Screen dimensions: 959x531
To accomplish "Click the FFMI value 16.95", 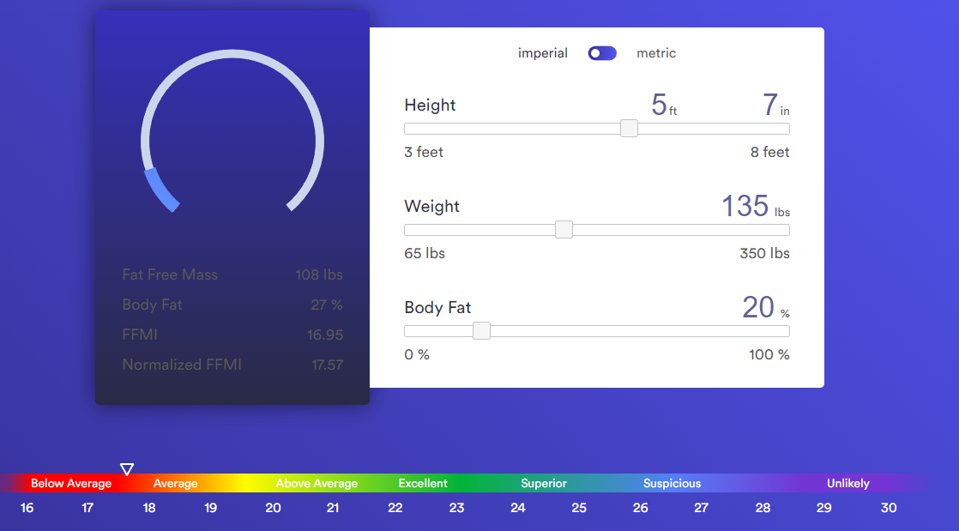I will 325,335.
